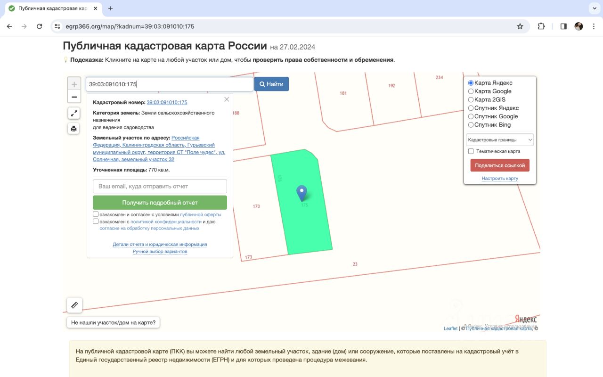Screen dimensions: 603x377
Task: Open a new browser tab
Action: coord(111,8)
